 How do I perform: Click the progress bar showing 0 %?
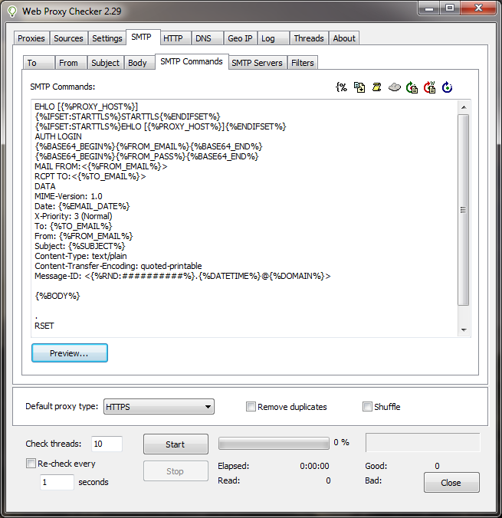[x=274, y=443]
